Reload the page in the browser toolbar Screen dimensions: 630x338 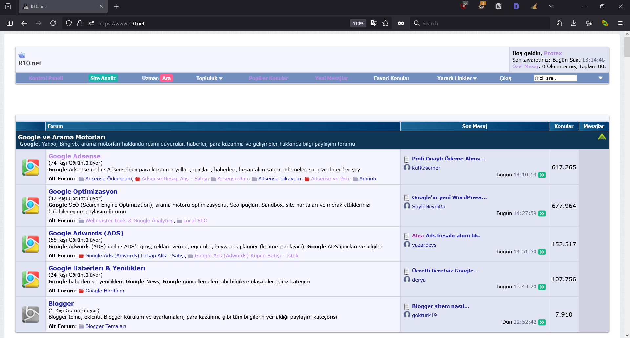pyautogui.click(x=53, y=23)
